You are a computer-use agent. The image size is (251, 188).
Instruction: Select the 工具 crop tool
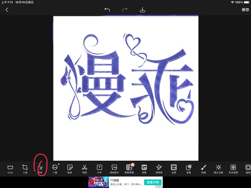pos(25,168)
